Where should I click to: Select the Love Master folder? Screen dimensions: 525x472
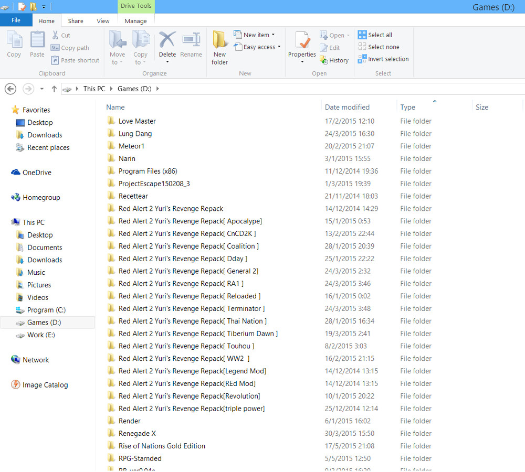(x=137, y=121)
